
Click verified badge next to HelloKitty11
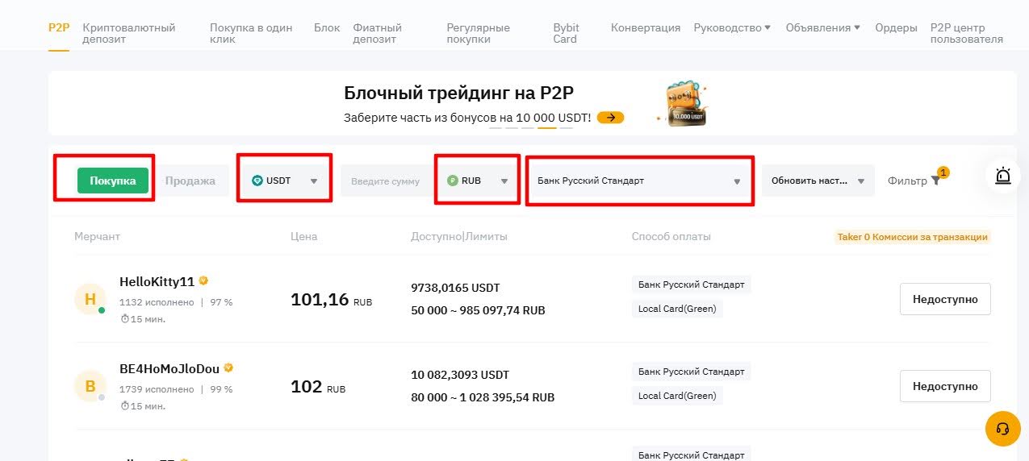[x=204, y=281]
